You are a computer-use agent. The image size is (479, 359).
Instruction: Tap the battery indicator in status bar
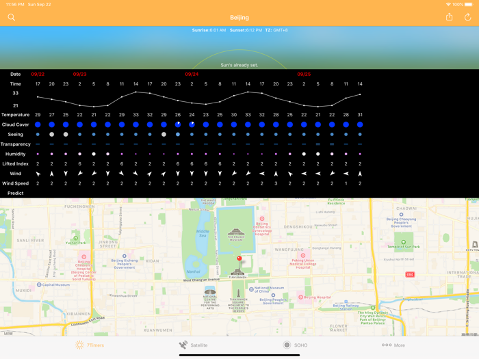pos(469,5)
